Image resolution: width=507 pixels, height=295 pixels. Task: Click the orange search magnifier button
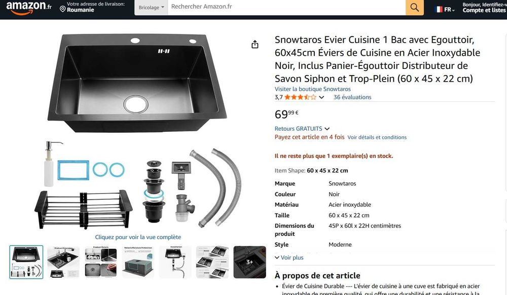tap(415, 7)
